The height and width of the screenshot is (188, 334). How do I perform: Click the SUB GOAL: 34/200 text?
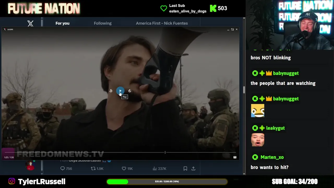click(295, 181)
